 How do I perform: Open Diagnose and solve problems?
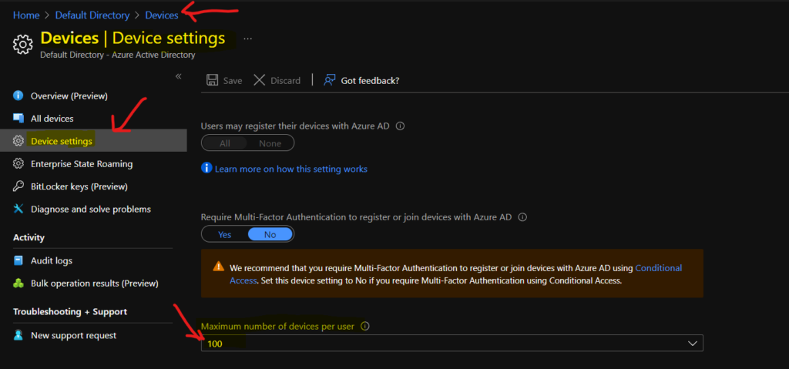point(91,209)
